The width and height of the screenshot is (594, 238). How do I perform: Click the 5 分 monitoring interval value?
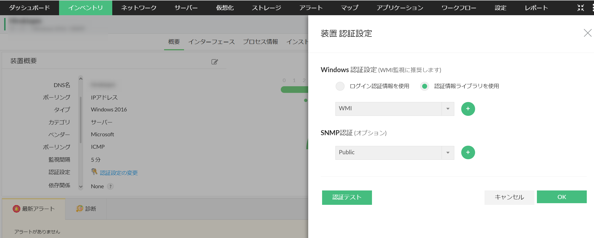[x=96, y=160]
